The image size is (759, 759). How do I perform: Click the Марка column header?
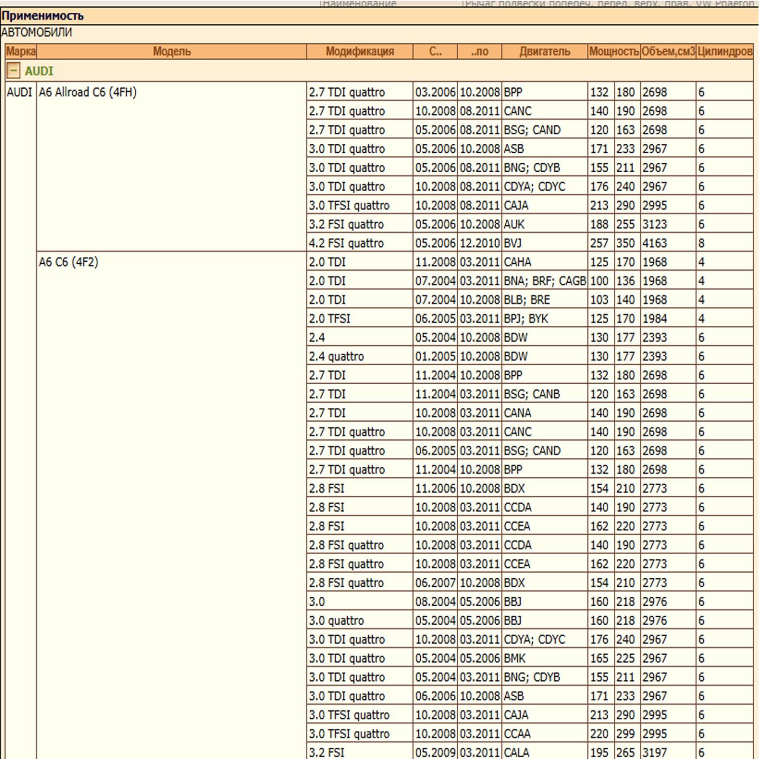[x=21, y=51]
